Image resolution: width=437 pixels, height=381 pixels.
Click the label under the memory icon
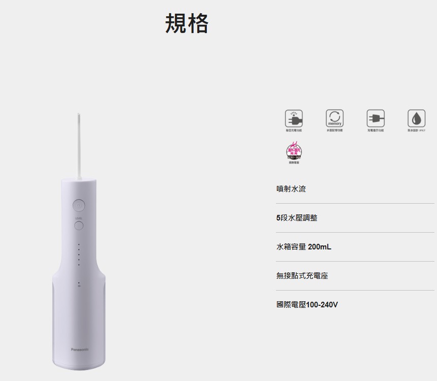334,131
